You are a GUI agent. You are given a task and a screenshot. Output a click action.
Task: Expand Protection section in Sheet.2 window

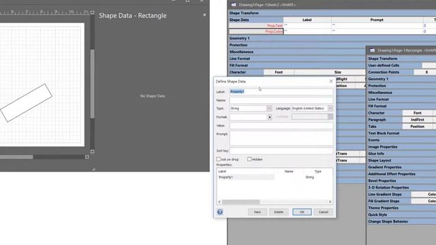pos(238,45)
